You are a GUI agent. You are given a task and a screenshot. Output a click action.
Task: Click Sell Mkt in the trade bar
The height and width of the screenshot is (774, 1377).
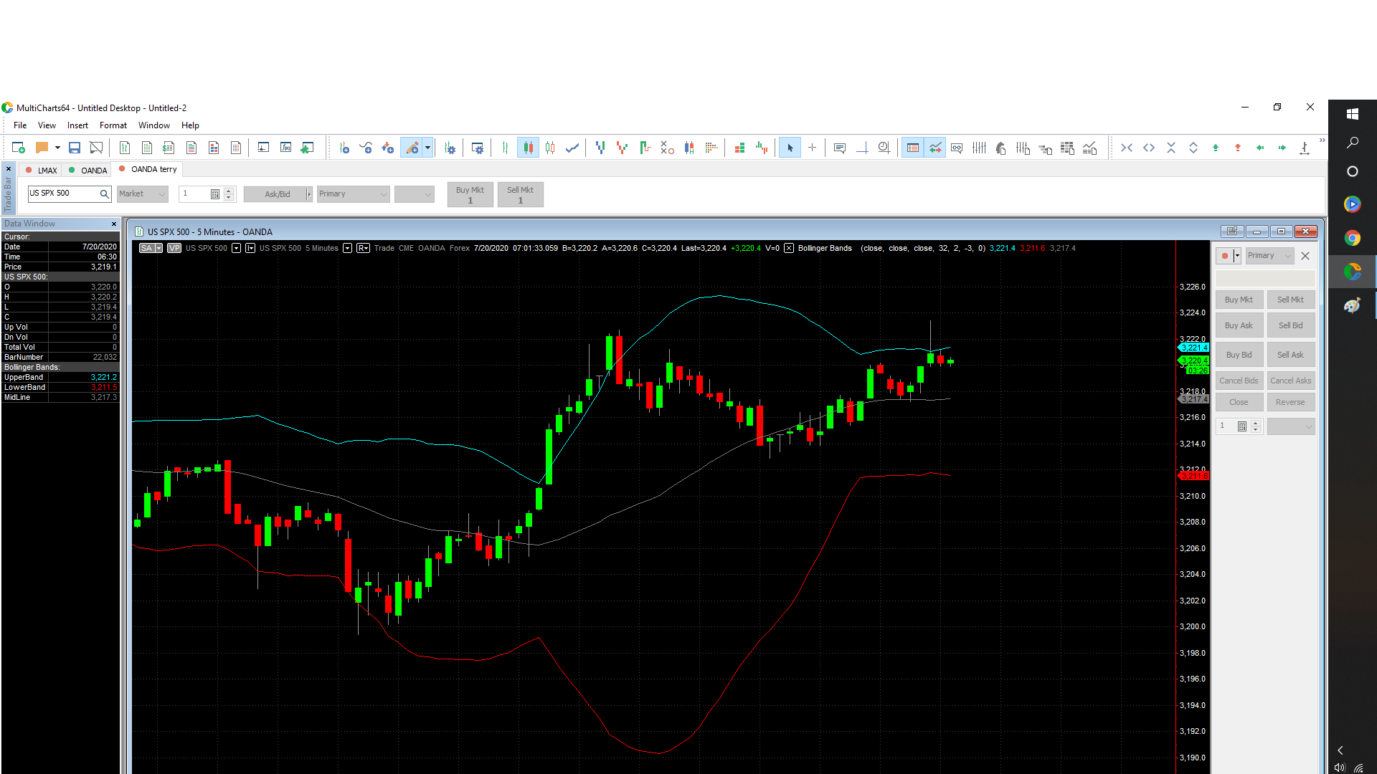point(520,194)
